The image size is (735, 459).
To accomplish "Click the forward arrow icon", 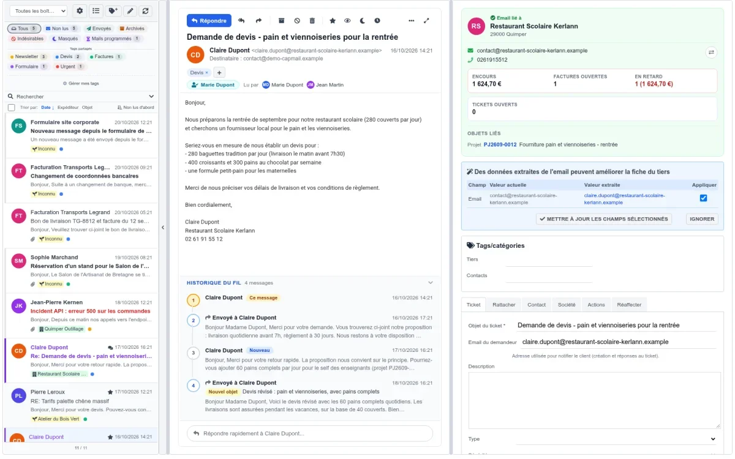I will 258,21.
